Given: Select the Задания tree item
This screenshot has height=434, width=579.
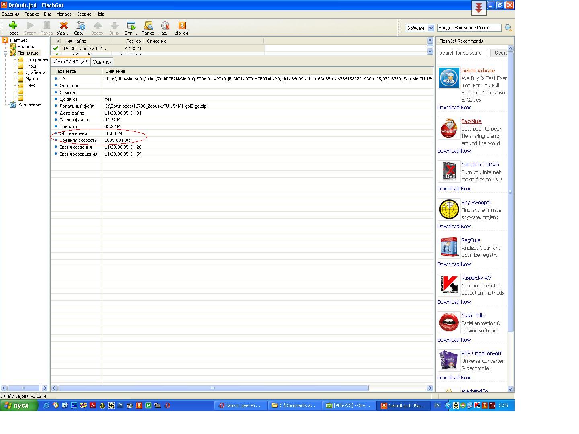Looking at the screenshot, I should coord(26,47).
